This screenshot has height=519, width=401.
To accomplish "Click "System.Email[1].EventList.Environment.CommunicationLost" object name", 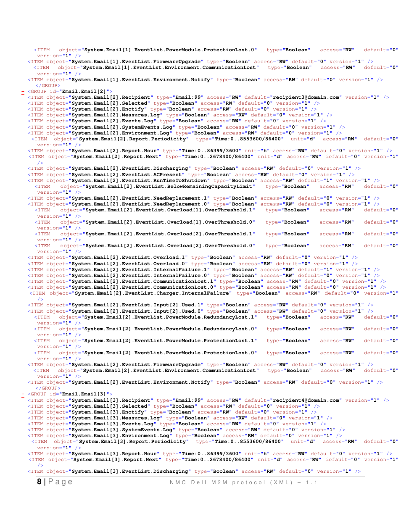I will 169,68.
